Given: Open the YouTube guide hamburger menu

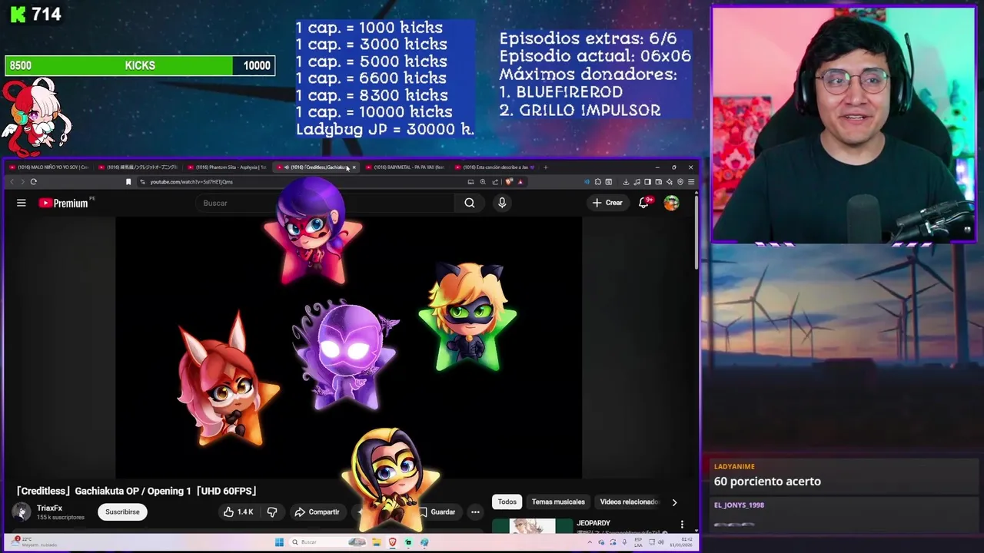Looking at the screenshot, I should (22, 203).
